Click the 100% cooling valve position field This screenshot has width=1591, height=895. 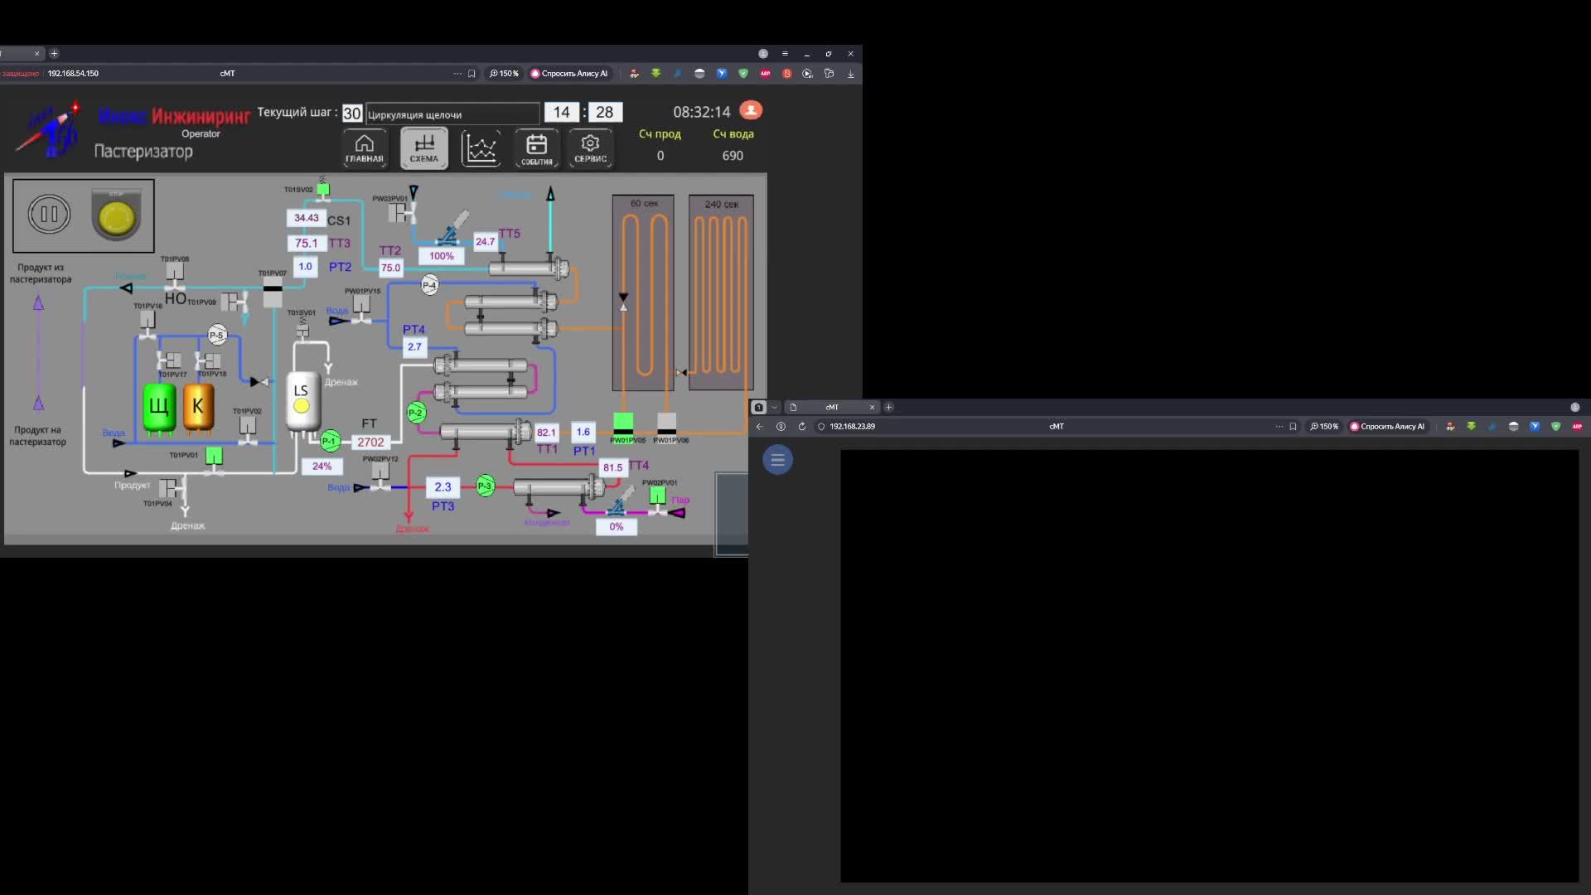[442, 256]
